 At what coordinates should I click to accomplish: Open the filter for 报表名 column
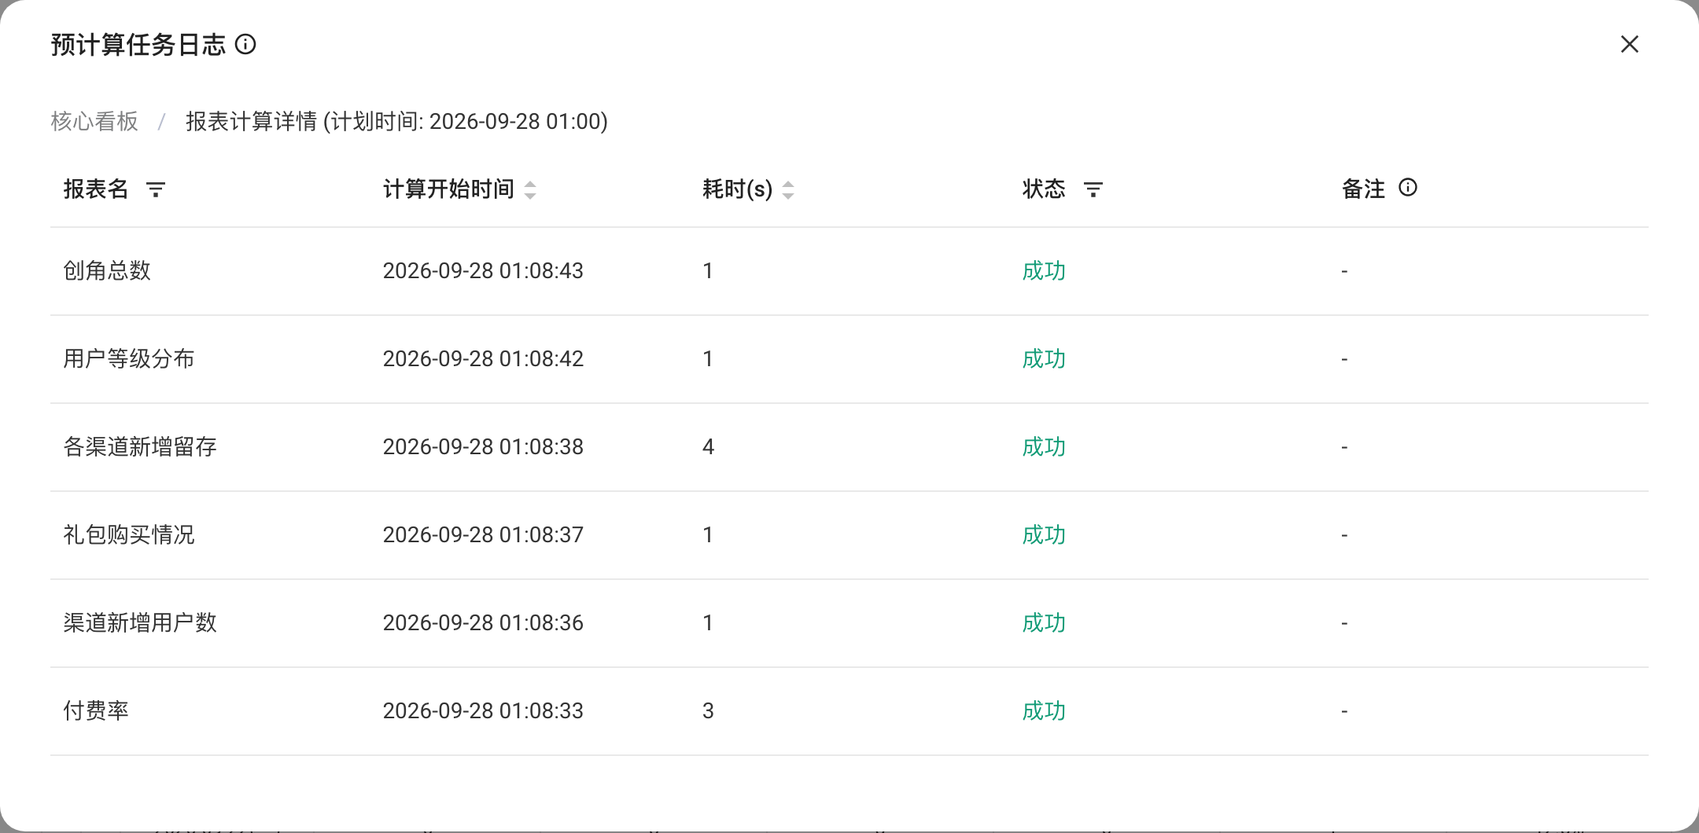(156, 189)
